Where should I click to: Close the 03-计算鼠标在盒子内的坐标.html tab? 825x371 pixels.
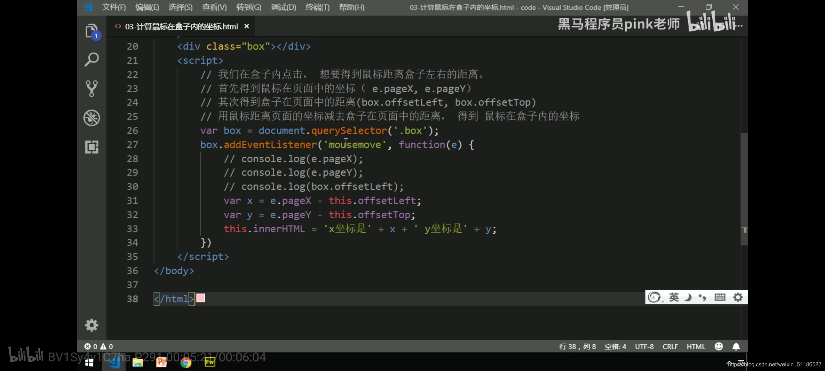[x=246, y=26]
